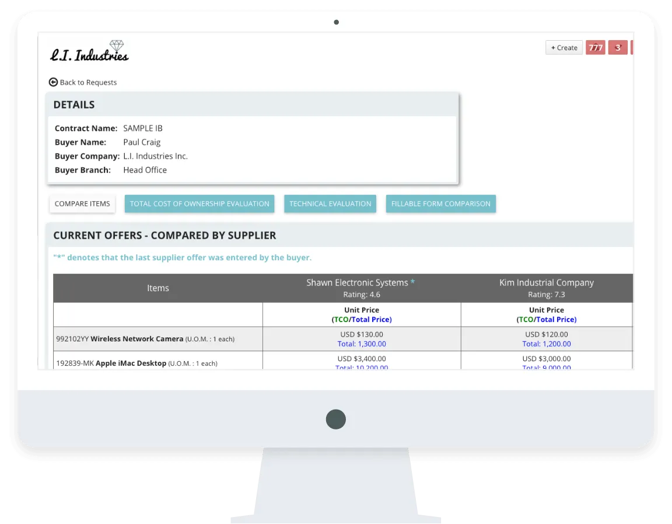672x524 pixels.
Task: Open the red 3 notification badge
Action: pos(618,48)
